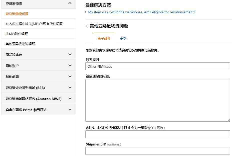Click the 联系原因 field showing Other FBA issue
This screenshot has width=232, height=156.
[158, 66]
